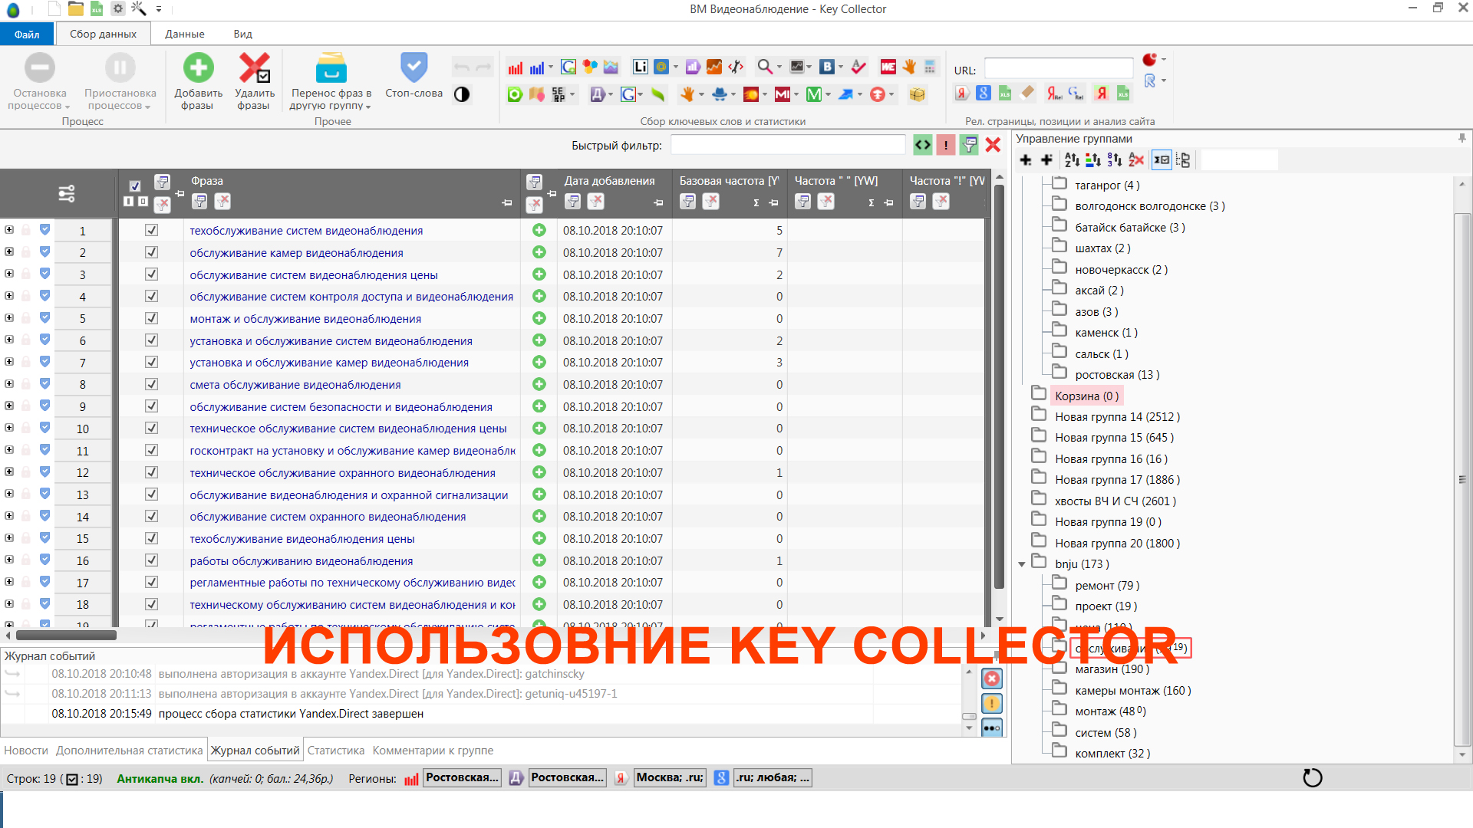Click the '.ru; любая;' Google region button
Viewport: 1473px width, 828px height.
coord(773,777)
